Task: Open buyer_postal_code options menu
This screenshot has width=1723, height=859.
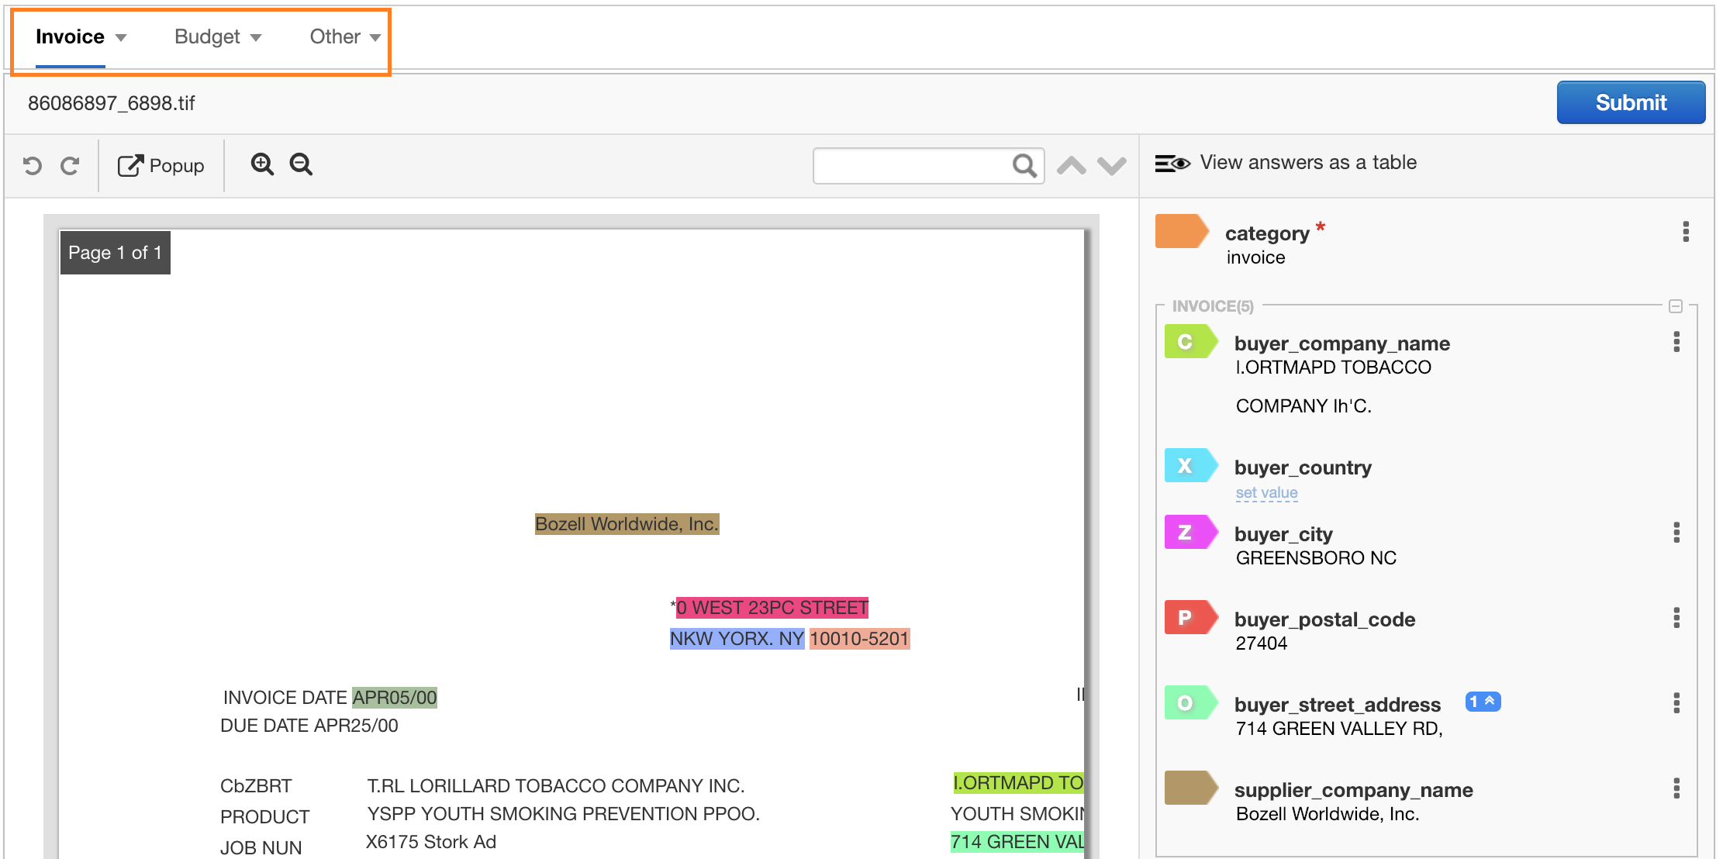Action: click(x=1676, y=618)
